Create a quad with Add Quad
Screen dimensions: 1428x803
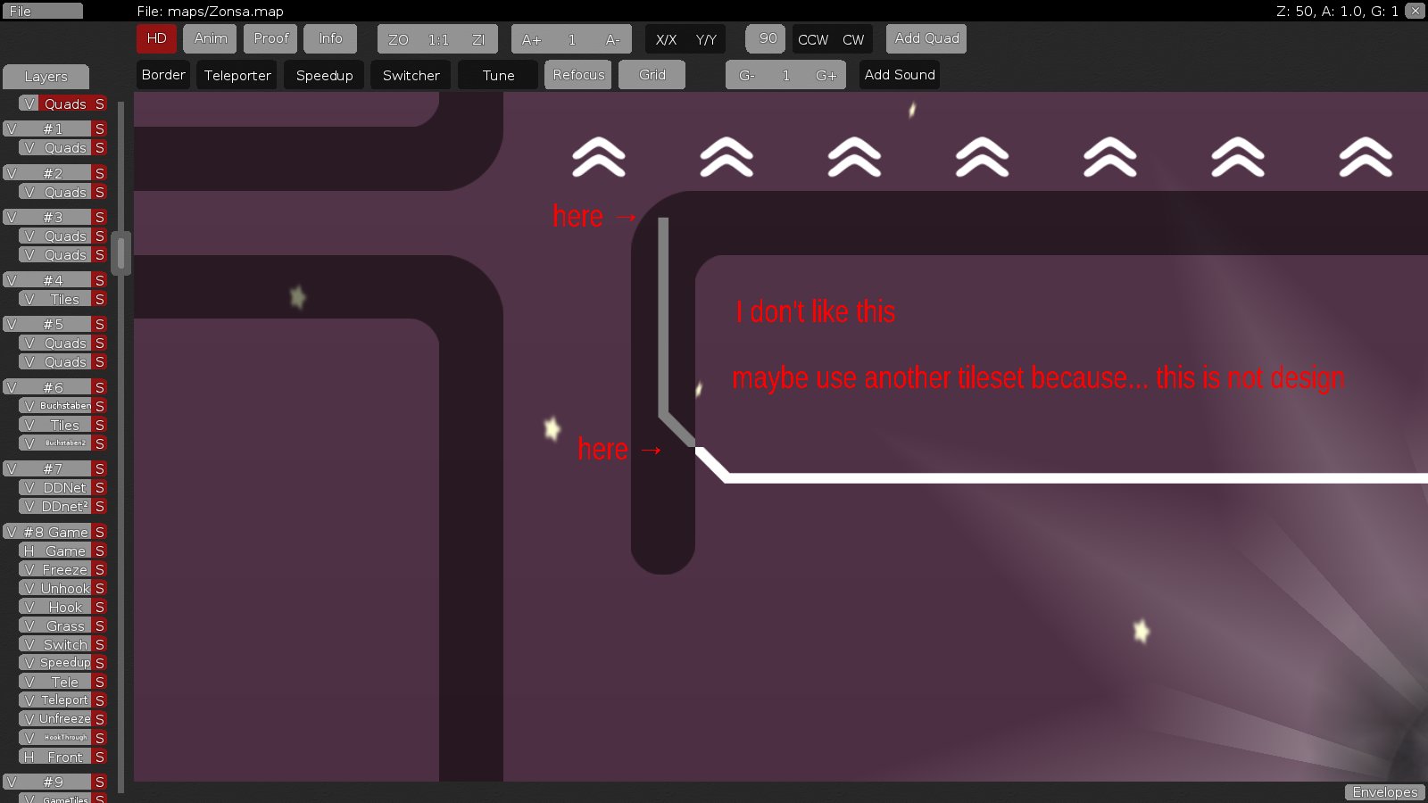click(926, 38)
